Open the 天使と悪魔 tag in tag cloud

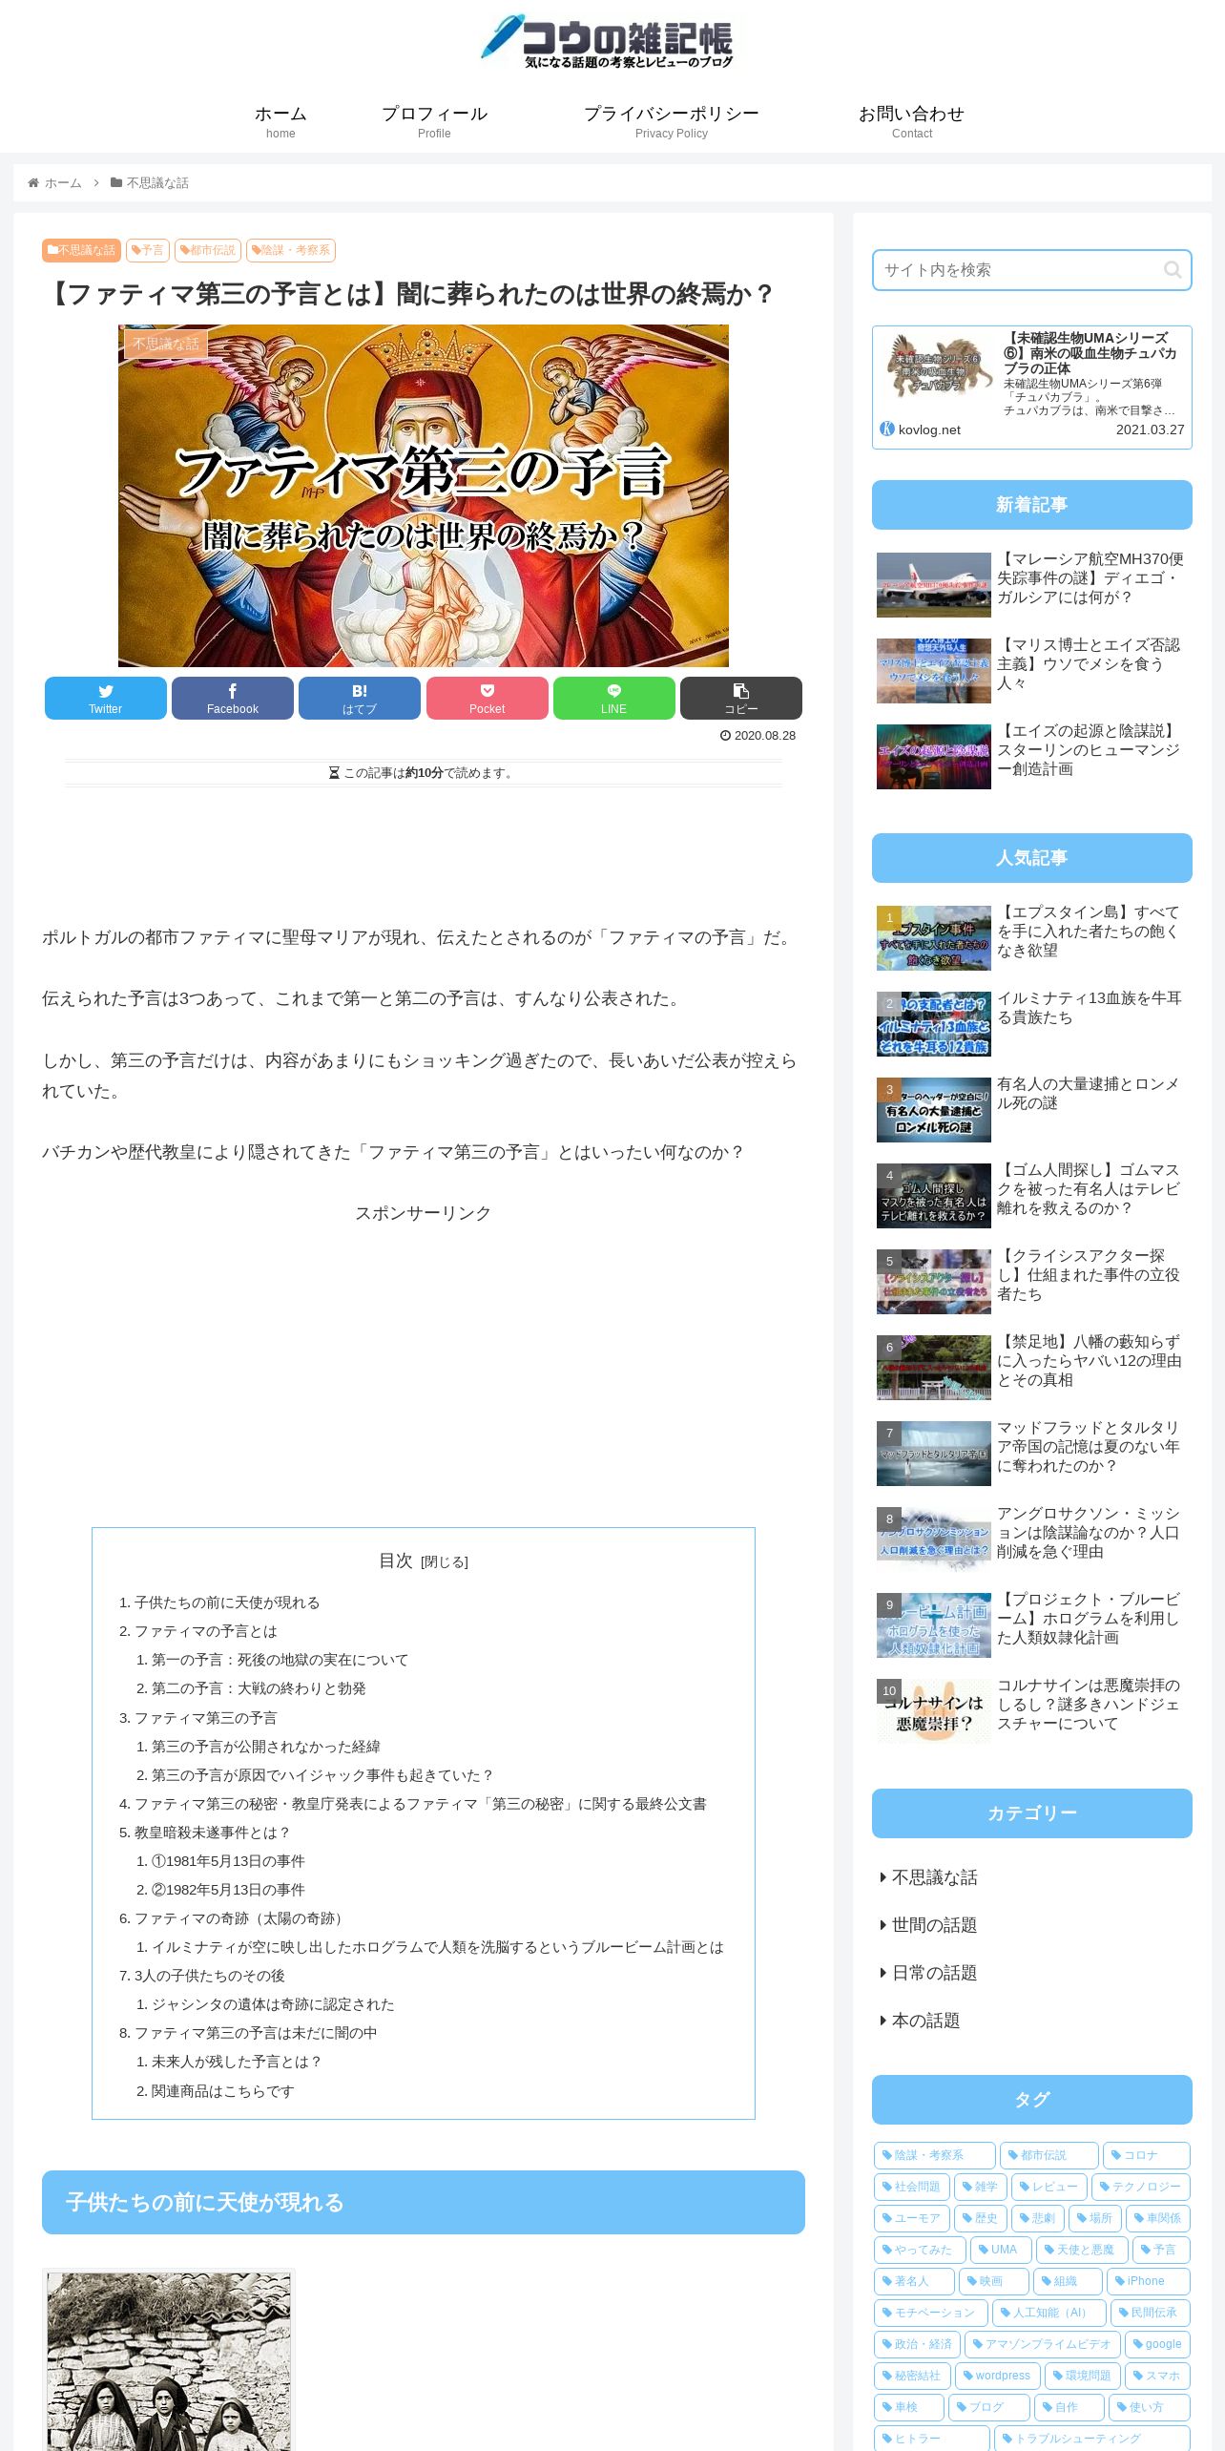click(x=1082, y=2250)
